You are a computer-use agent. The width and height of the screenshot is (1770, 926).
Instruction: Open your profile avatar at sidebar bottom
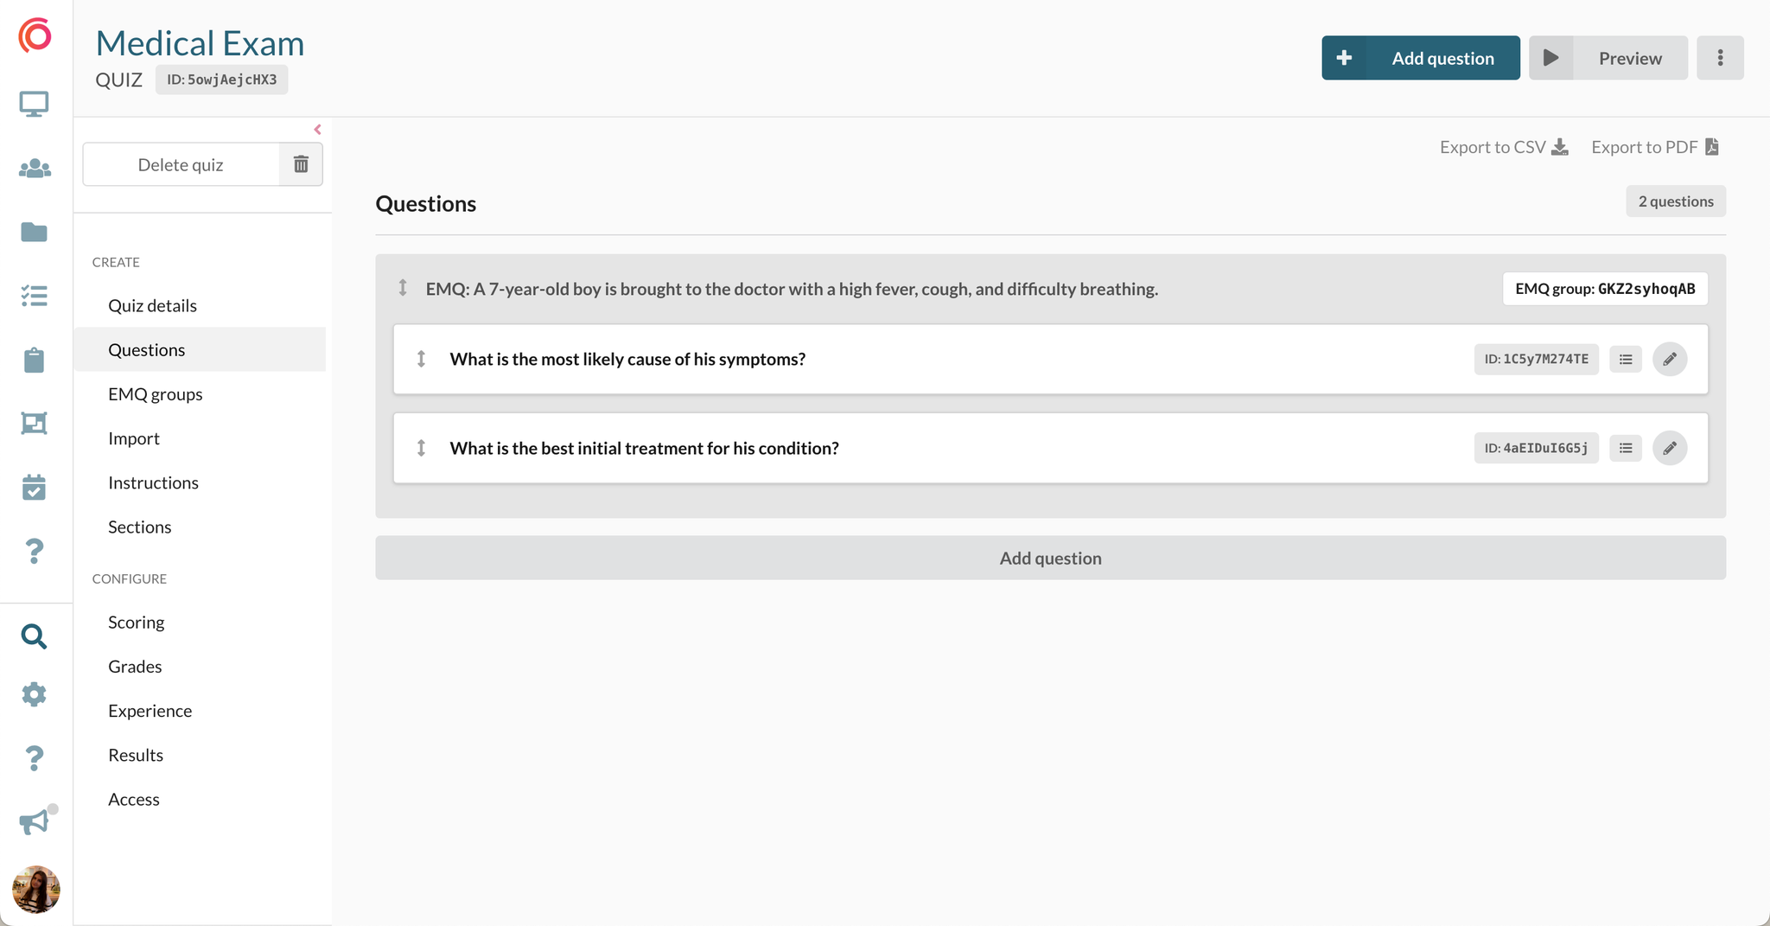[35, 889]
